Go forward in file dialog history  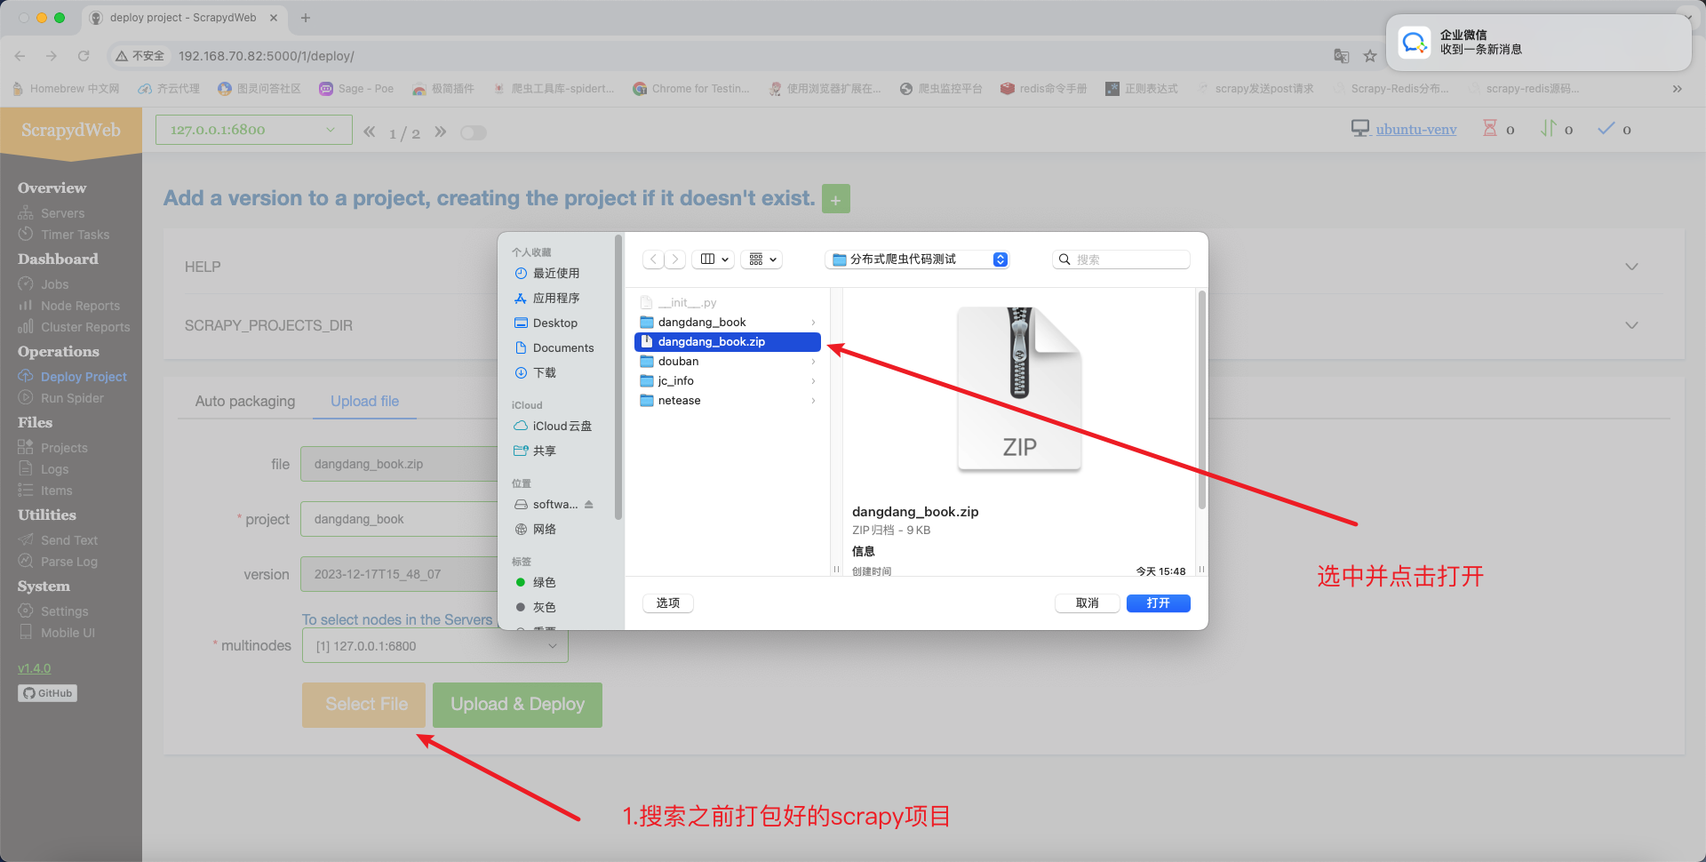click(x=675, y=259)
